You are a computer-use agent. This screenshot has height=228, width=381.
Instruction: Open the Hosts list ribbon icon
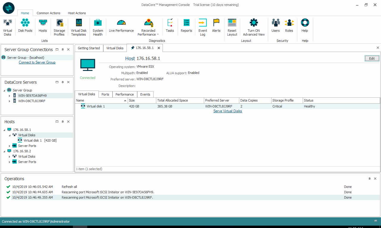43,26
